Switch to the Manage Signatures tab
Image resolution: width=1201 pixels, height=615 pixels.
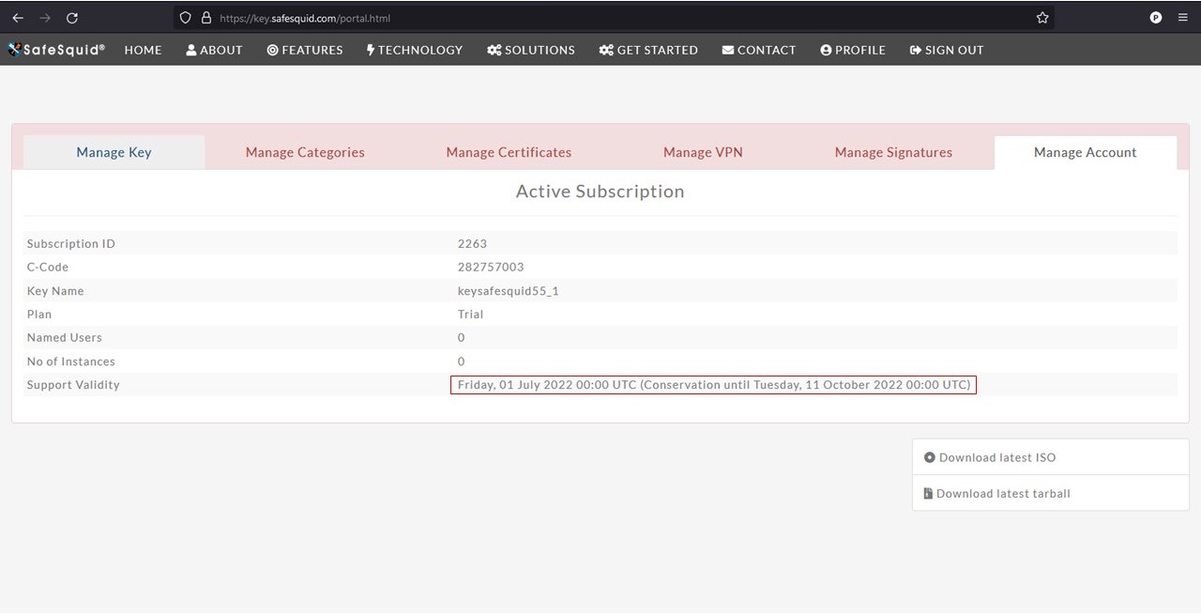click(893, 152)
